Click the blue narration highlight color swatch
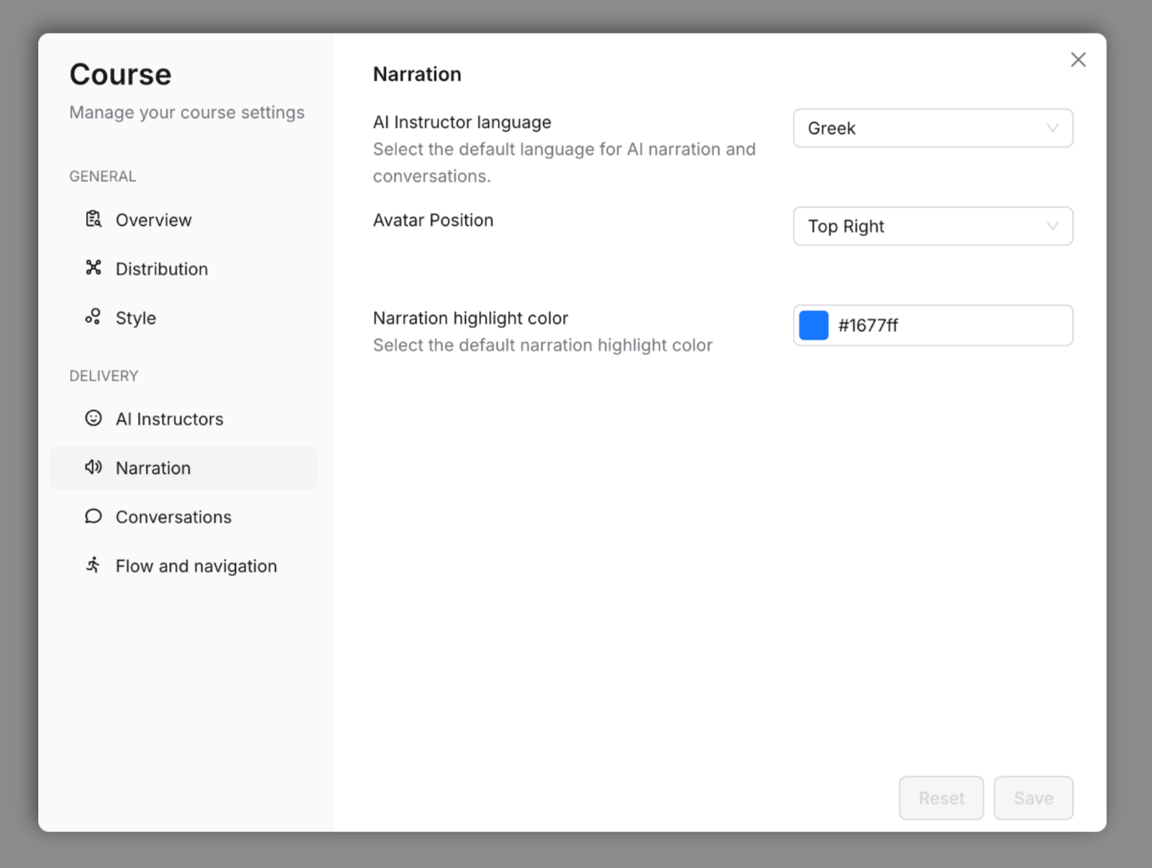The height and width of the screenshot is (868, 1152). click(813, 325)
